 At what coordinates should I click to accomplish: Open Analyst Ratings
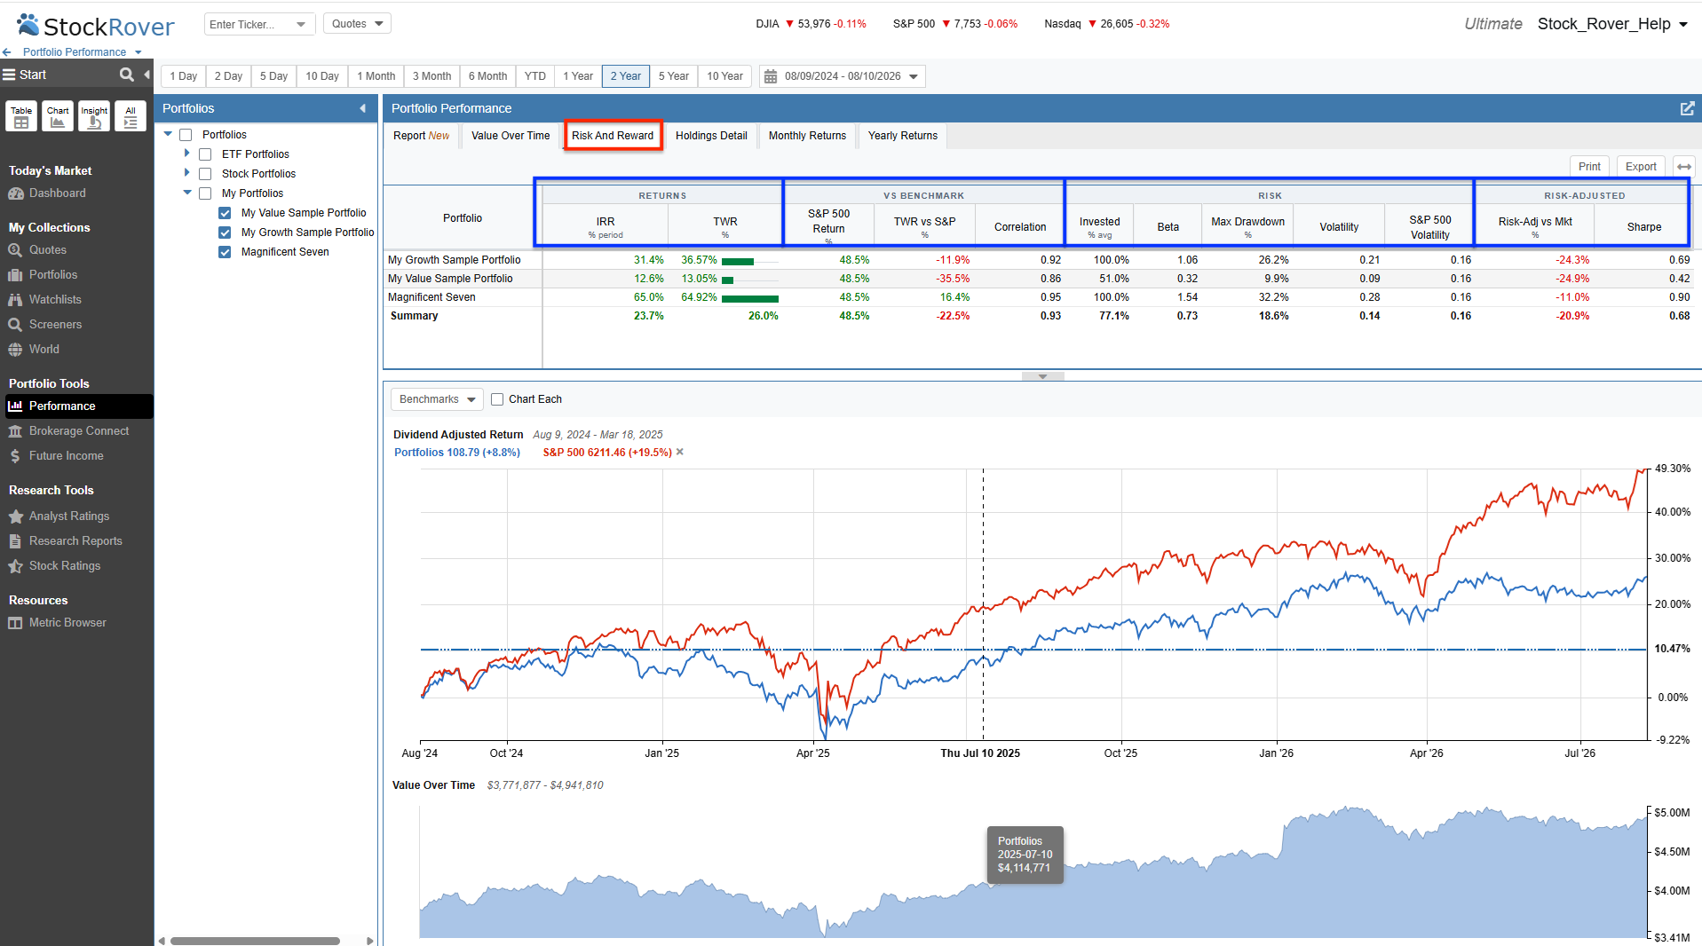coord(69,516)
